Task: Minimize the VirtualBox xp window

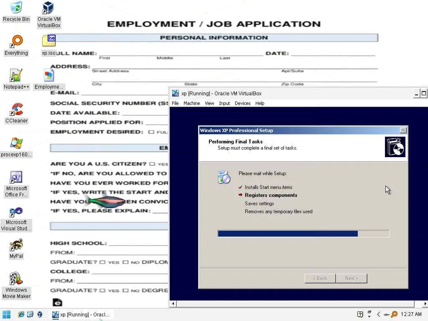Action: point(416,94)
